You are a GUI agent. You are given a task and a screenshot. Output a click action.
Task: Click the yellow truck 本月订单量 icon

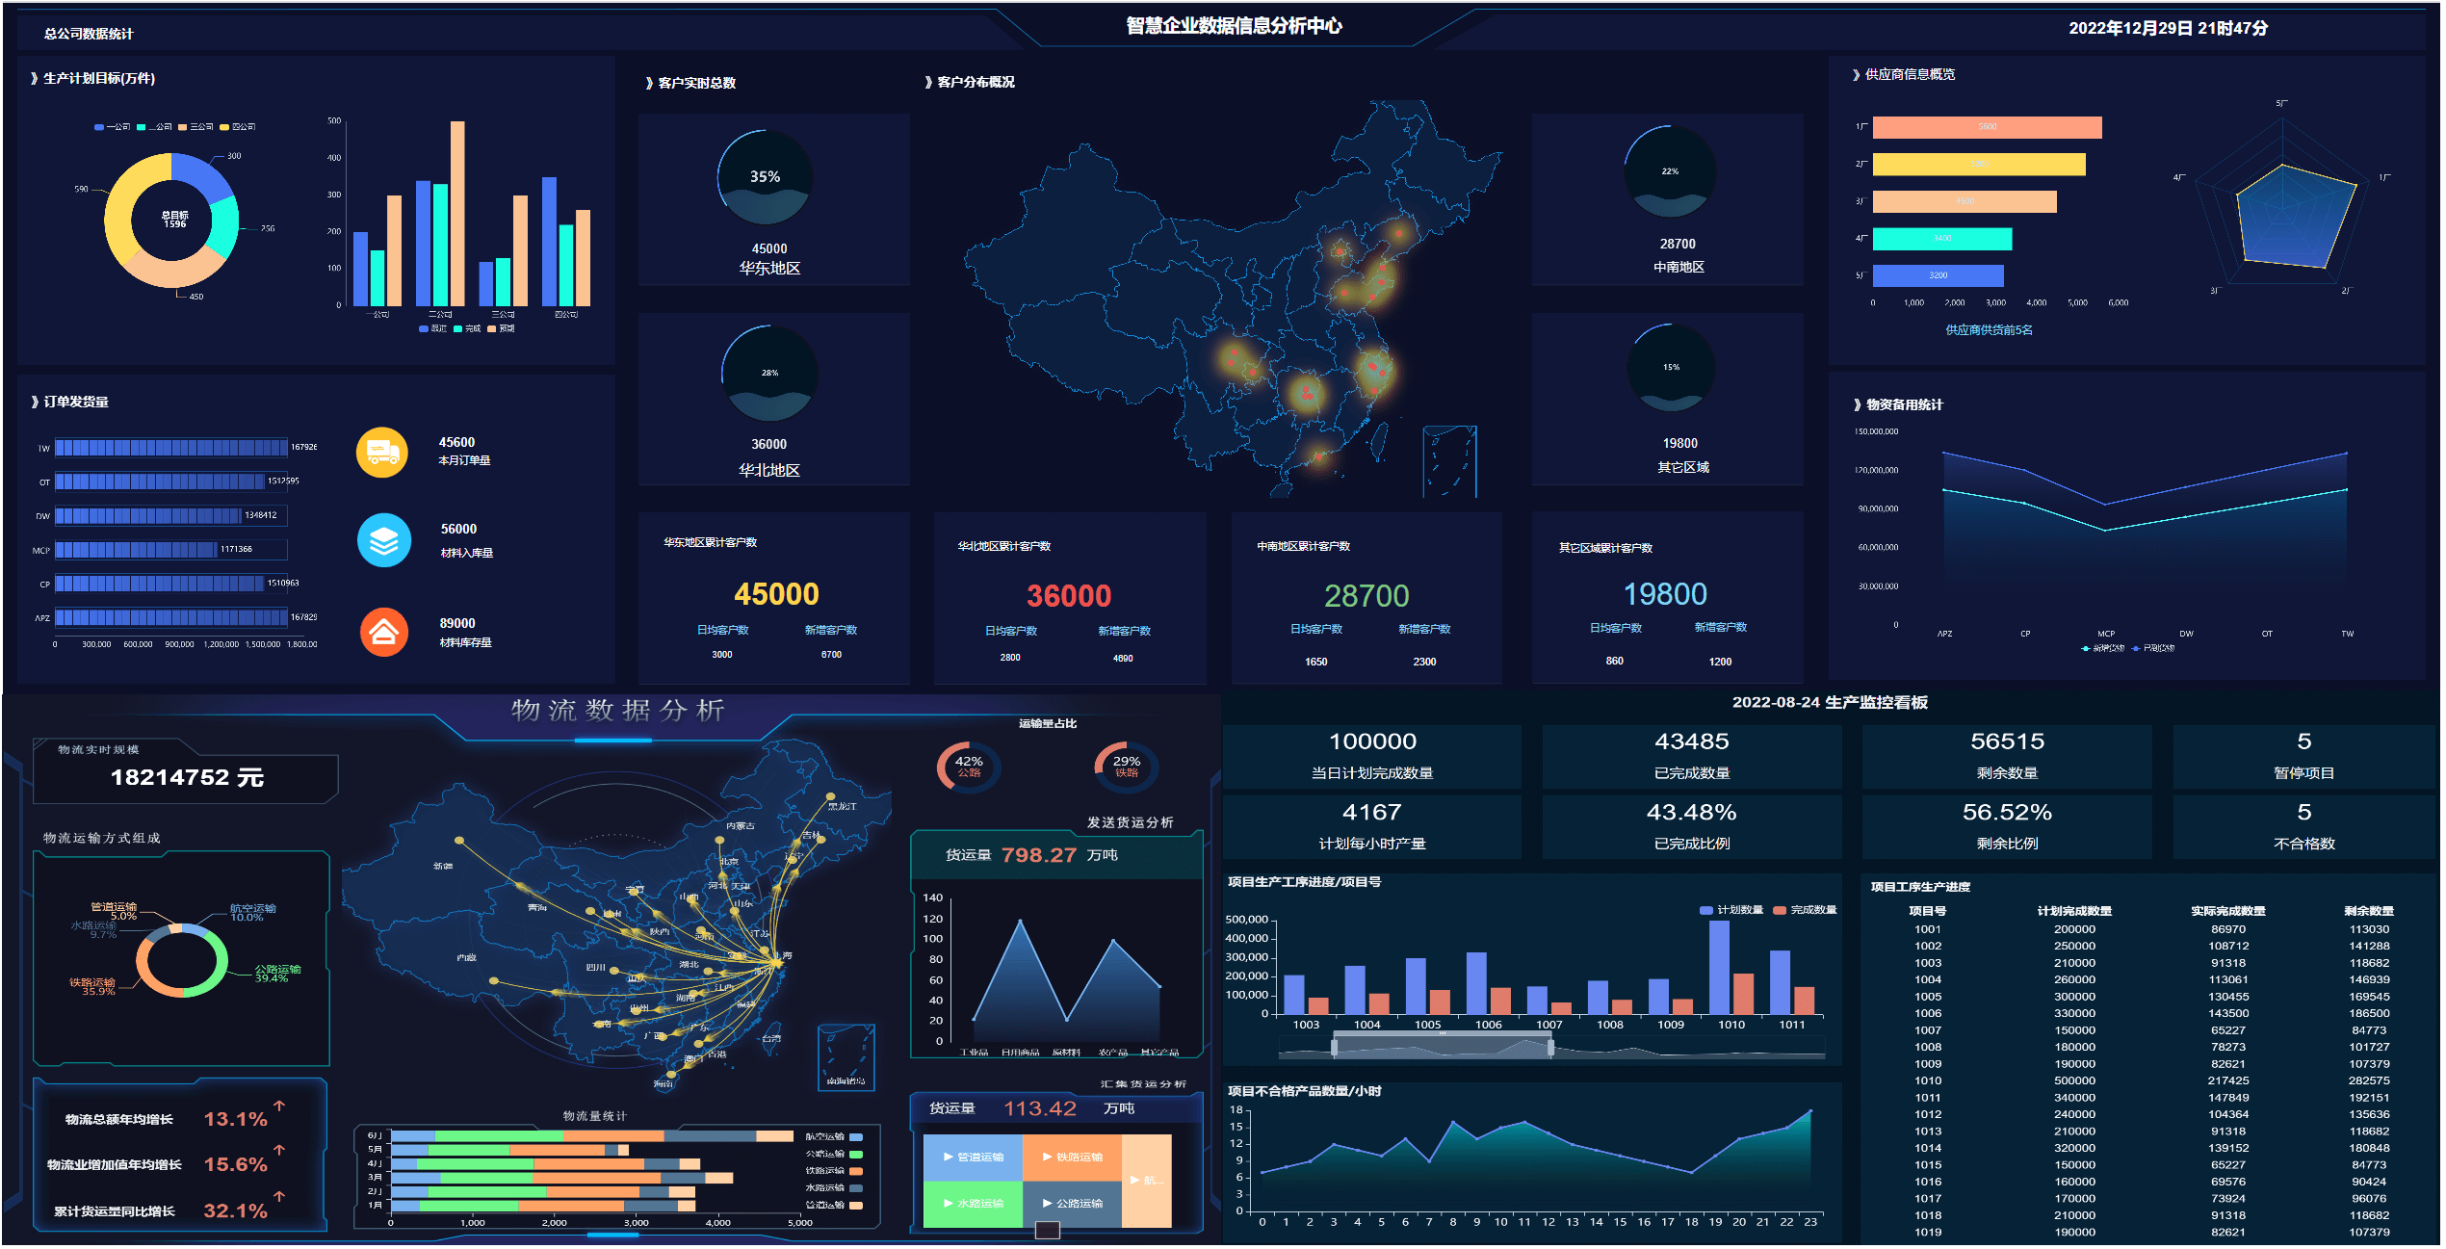tap(382, 452)
